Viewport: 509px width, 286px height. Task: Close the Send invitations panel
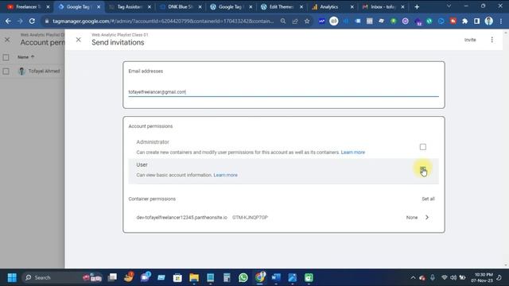click(x=78, y=40)
